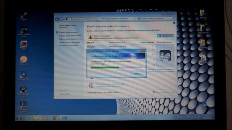Open the League of Legends desktop shortcut
Screen dimensions: 232x130
(23, 107)
